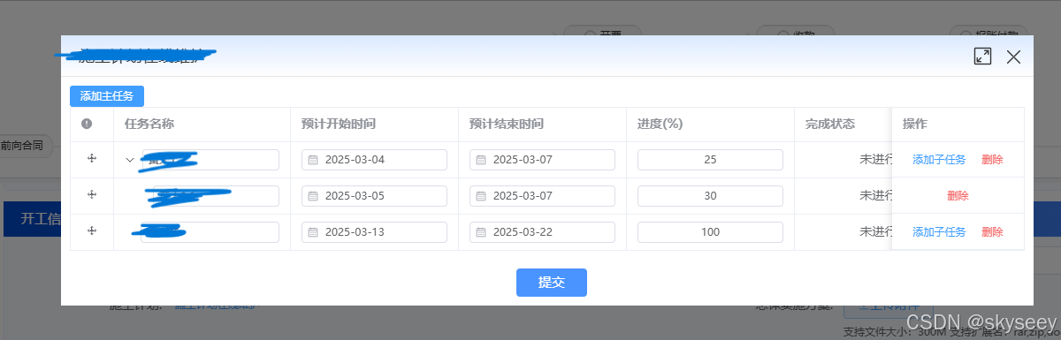Viewport: 1061px width, 340px height.
Task: Toggle fullscreen for the dialog
Action: click(x=982, y=57)
